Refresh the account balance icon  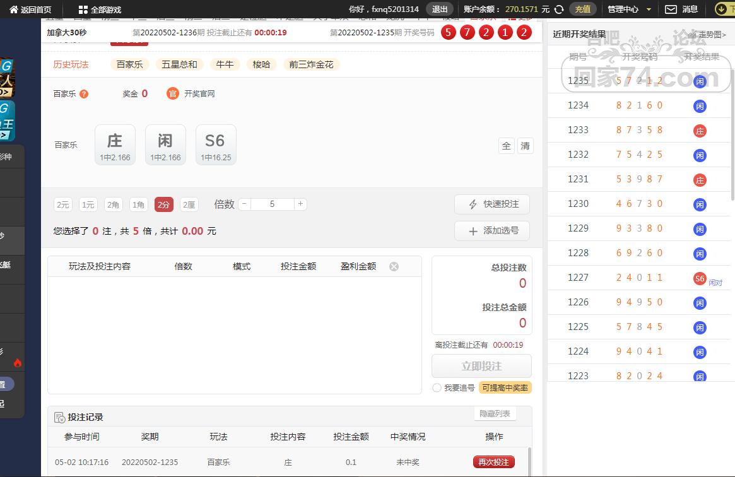pos(558,9)
